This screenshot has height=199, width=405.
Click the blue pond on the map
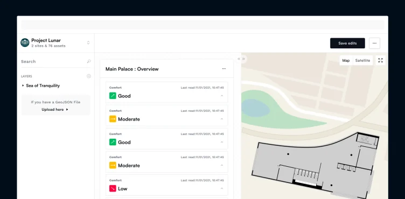click(x=255, y=108)
